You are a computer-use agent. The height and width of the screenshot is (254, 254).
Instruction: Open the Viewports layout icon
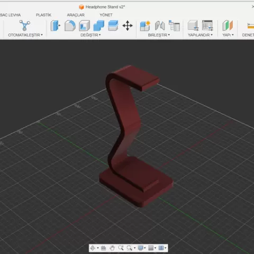[x=161, y=248]
